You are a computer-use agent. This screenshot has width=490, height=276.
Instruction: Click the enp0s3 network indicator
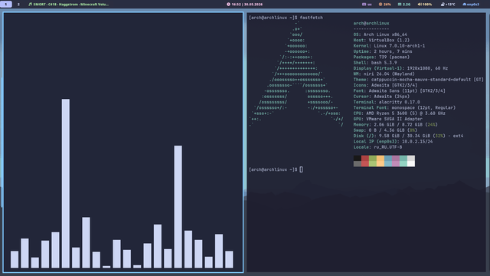click(x=471, y=5)
